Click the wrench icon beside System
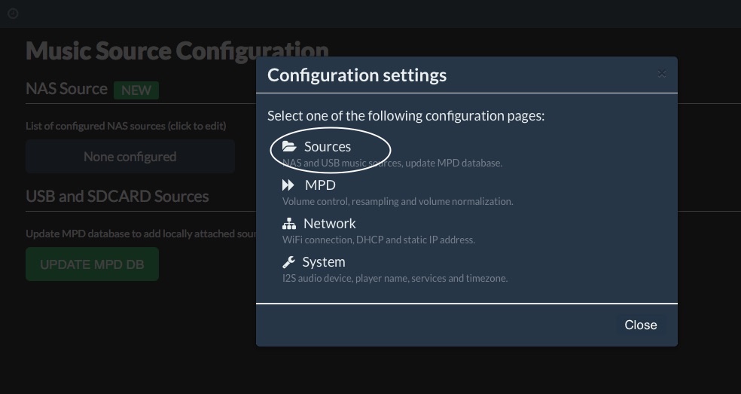 tap(288, 262)
